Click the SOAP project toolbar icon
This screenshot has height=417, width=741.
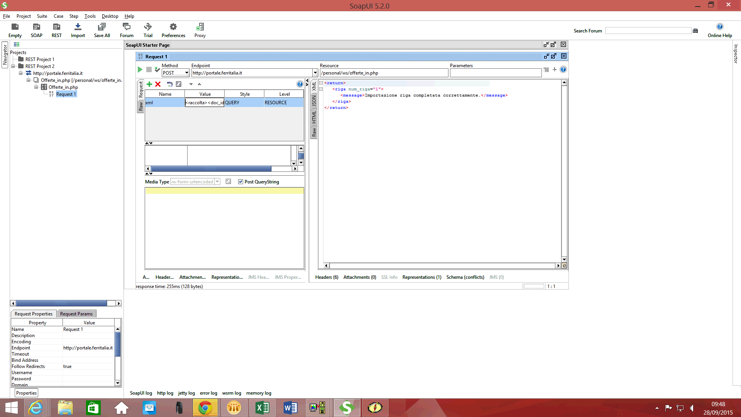tap(37, 30)
